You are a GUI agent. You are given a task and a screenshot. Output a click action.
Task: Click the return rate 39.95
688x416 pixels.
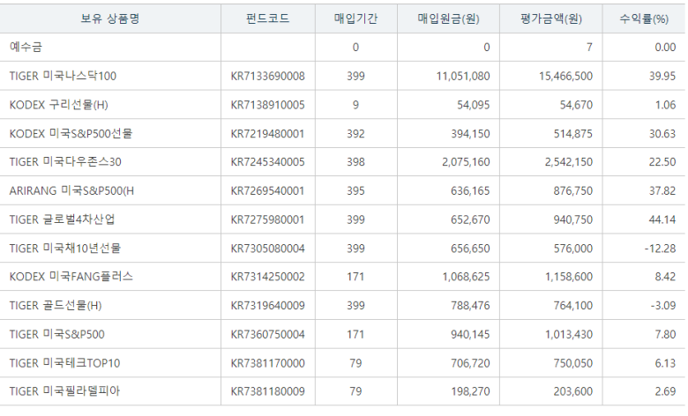click(x=662, y=76)
